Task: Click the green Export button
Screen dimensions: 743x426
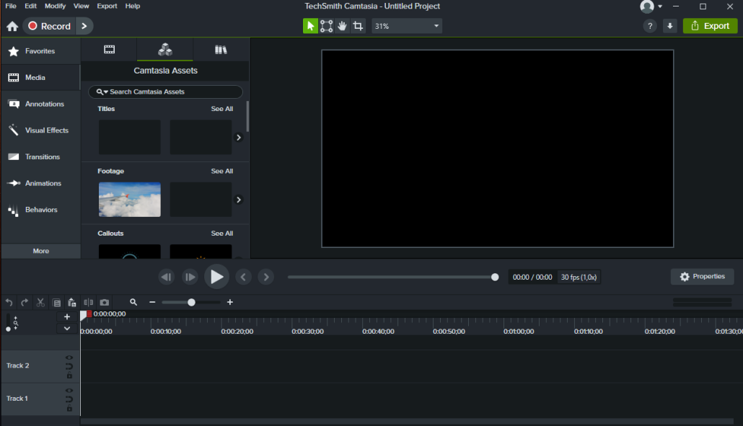Action: (710, 26)
